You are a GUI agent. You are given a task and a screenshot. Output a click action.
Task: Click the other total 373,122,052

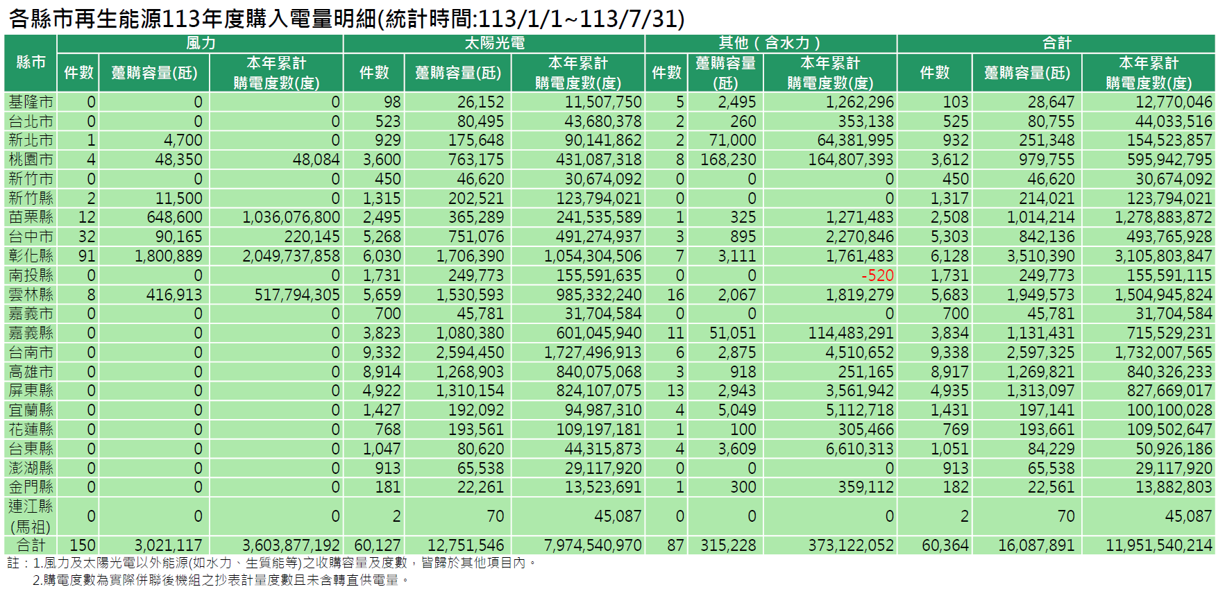[851, 545]
